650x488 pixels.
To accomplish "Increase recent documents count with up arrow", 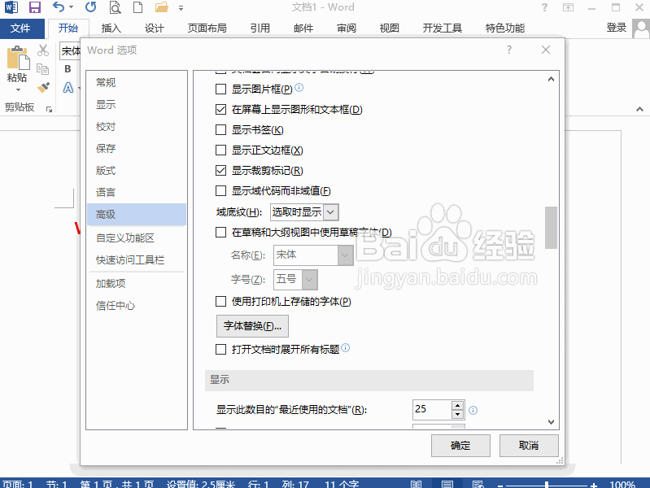I will tap(458, 406).
